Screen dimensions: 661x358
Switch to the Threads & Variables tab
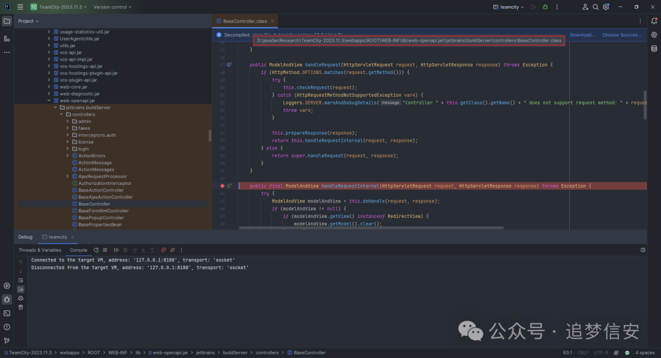40,250
